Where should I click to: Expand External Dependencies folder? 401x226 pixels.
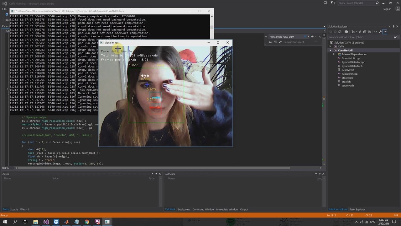click(334, 54)
